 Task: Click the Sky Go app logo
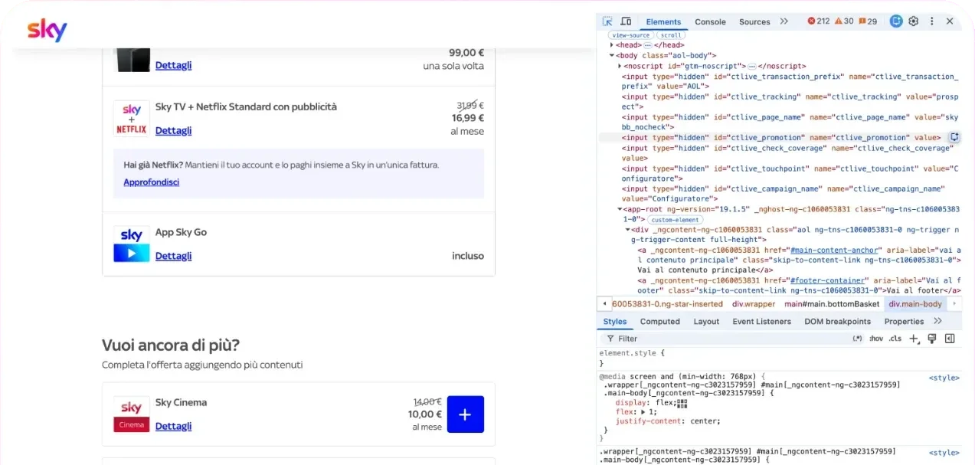(132, 244)
